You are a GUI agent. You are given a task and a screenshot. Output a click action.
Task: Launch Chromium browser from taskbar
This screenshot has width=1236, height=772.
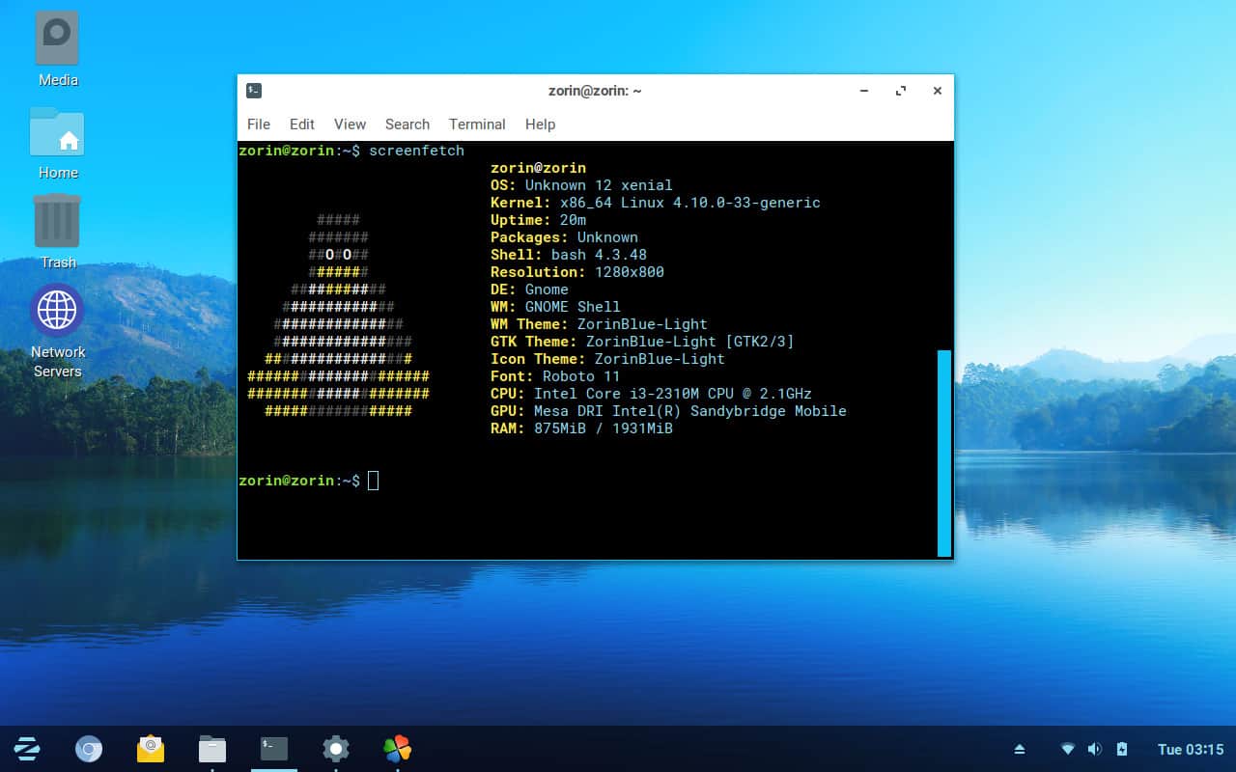(x=89, y=748)
